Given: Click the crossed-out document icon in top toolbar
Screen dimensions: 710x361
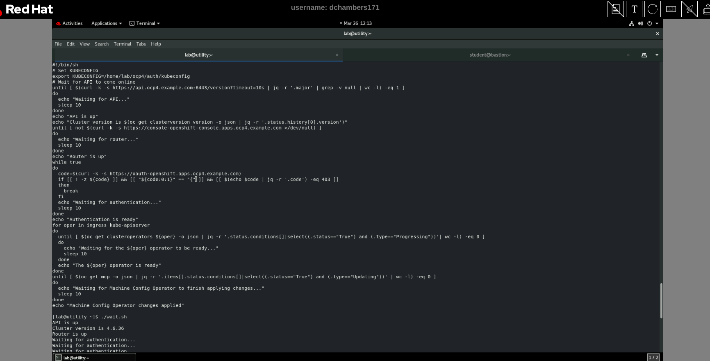Looking at the screenshot, I should pyautogui.click(x=615, y=9).
